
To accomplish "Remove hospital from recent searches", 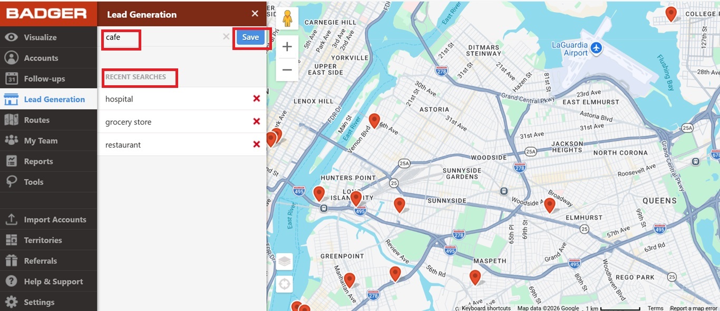I will click(x=256, y=99).
